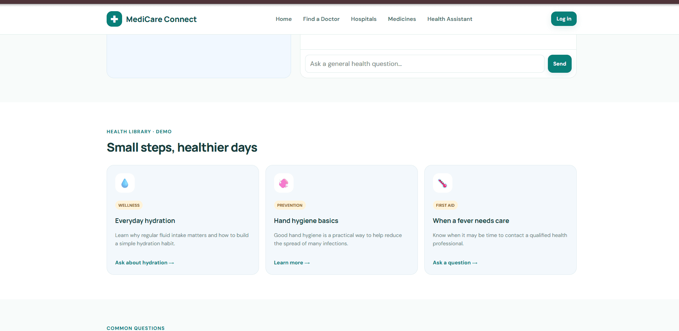Select the FIRST AID tag badge
Screen dimensions: 679x331
tap(445, 205)
